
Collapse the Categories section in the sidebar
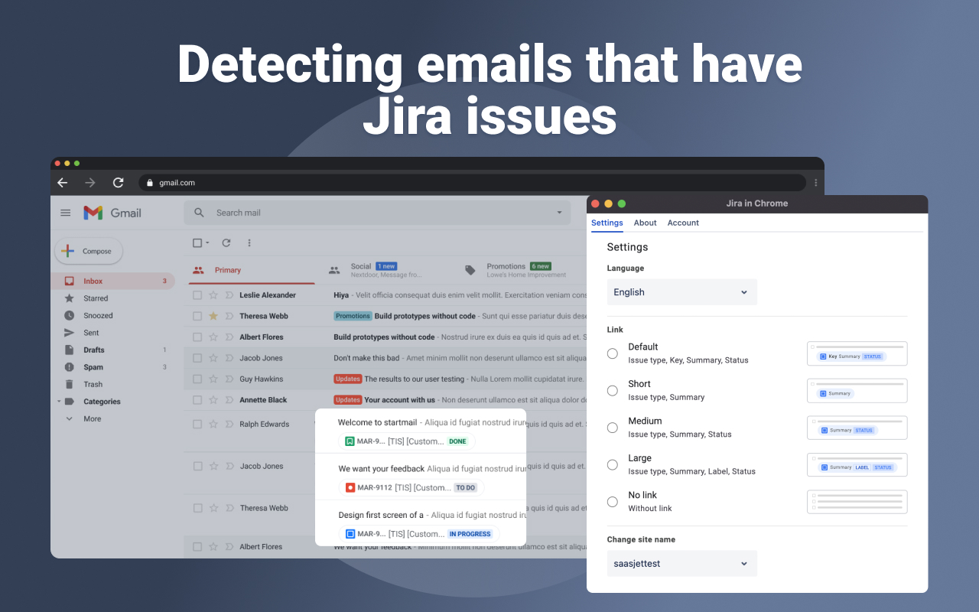58,401
